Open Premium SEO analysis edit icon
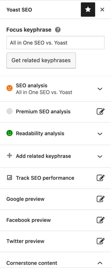Screen dimensions: 111x268 [x=101, y=111]
